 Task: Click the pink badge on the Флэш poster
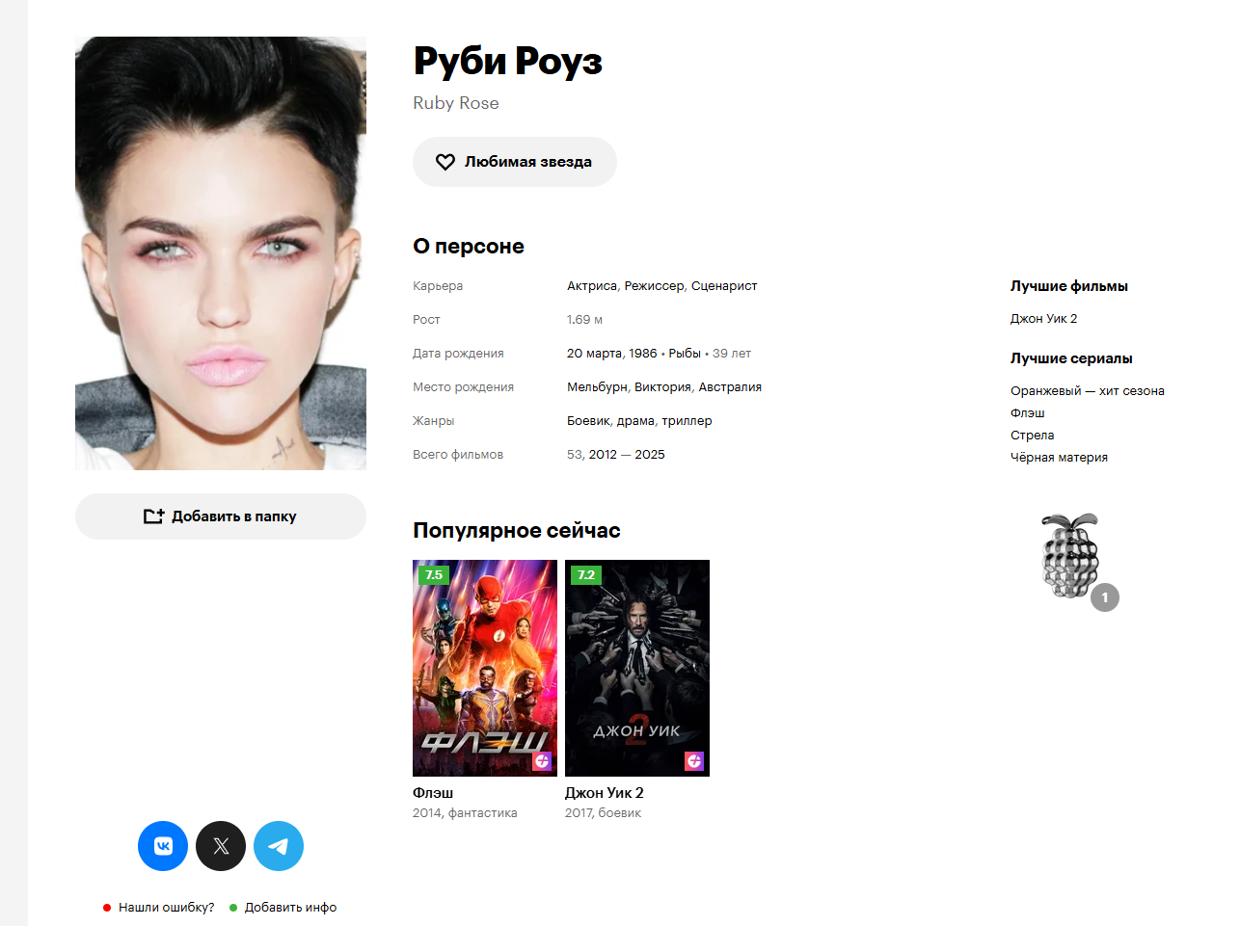(x=542, y=761)
